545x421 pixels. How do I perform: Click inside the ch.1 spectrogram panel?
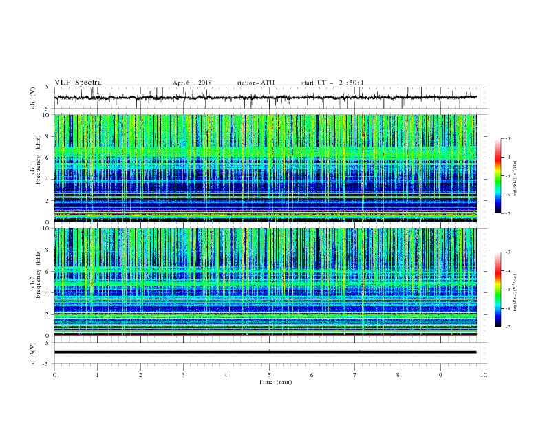265,168
